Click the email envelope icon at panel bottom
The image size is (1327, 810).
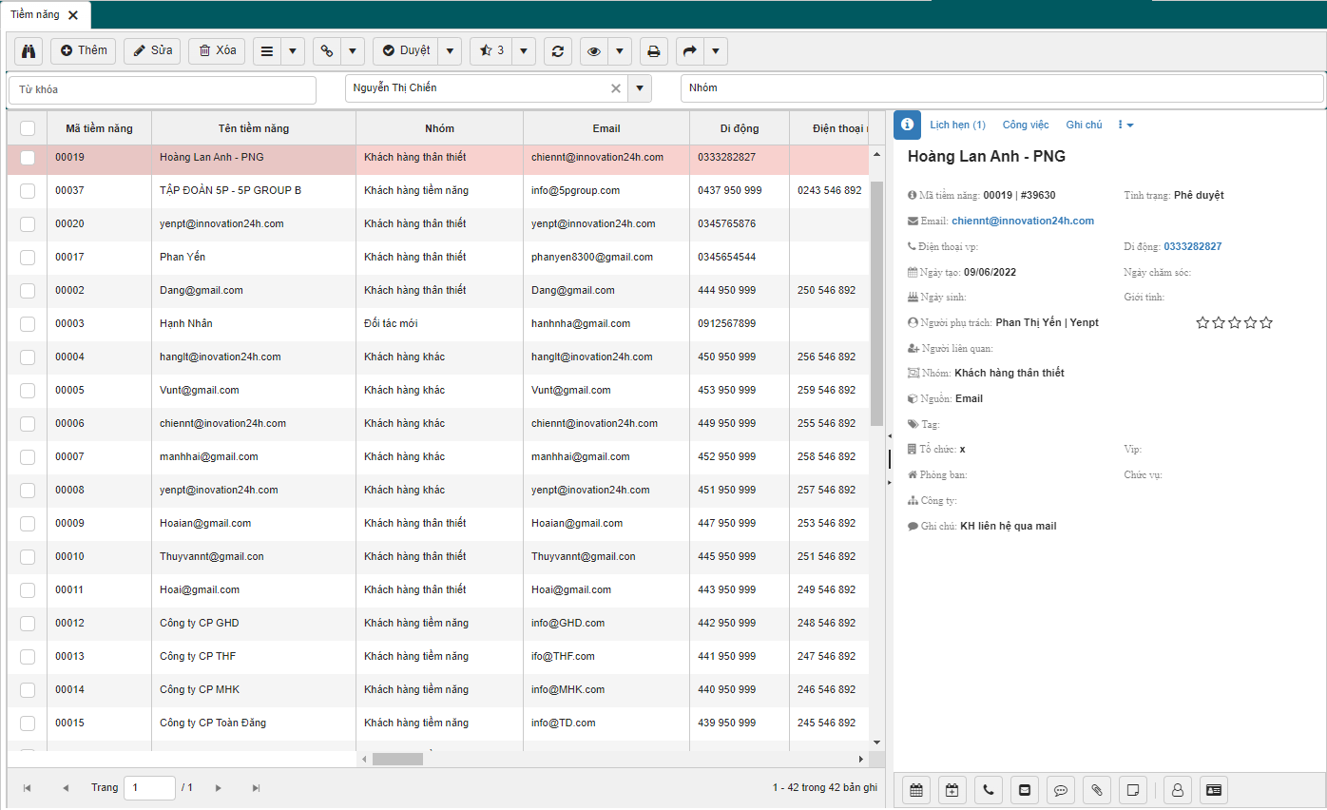pos(1025,789)
